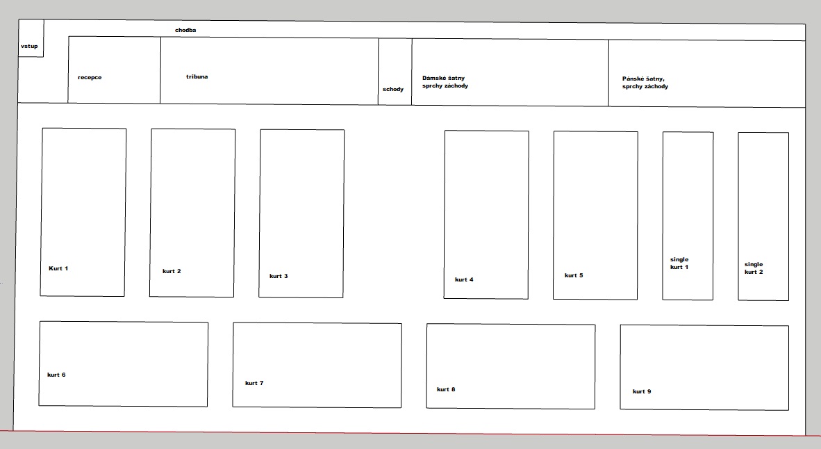Select the tribuna area
821x449 pixels.
(269, 70)
